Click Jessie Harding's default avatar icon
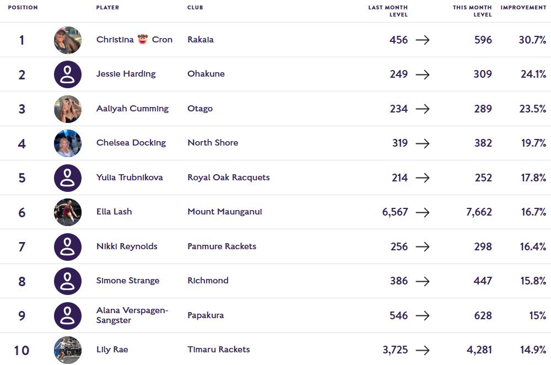551x365 pixels. (x=68, y=74)
